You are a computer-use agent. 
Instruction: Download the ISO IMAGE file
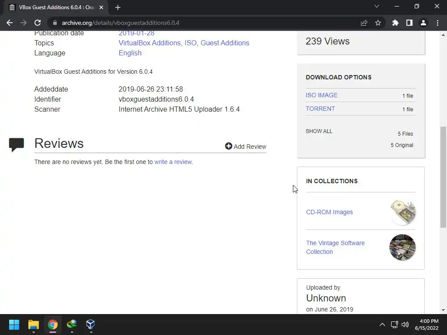coord(322,95)
